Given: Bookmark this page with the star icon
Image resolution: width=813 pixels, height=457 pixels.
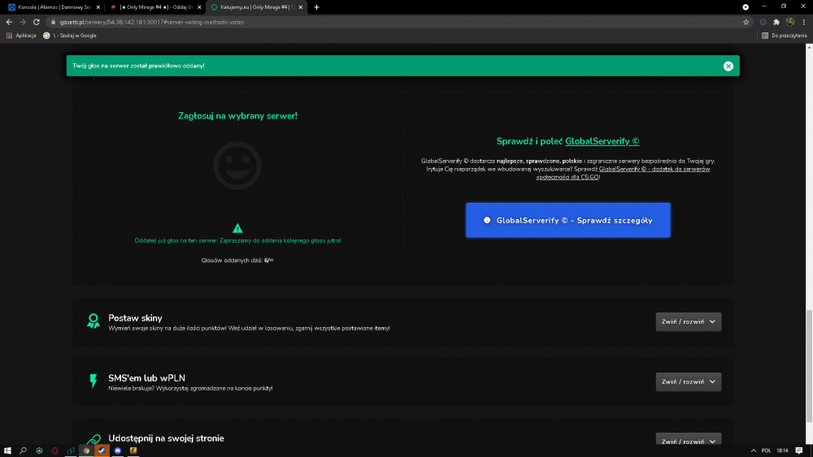Looking at the screenshot, I should coord(746,22).
